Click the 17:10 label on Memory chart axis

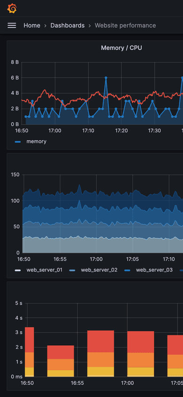tap(88, 131)
